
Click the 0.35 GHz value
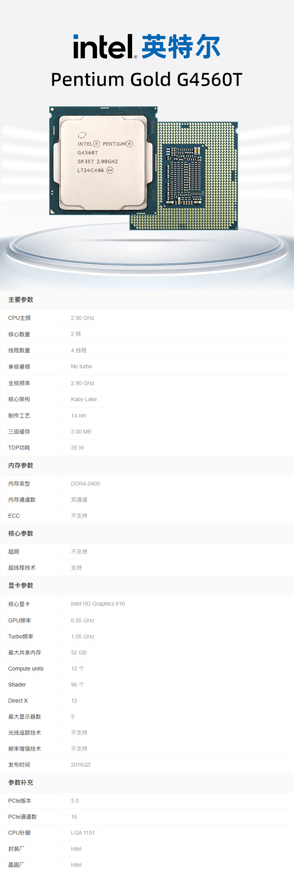click(x=82, y=620)
